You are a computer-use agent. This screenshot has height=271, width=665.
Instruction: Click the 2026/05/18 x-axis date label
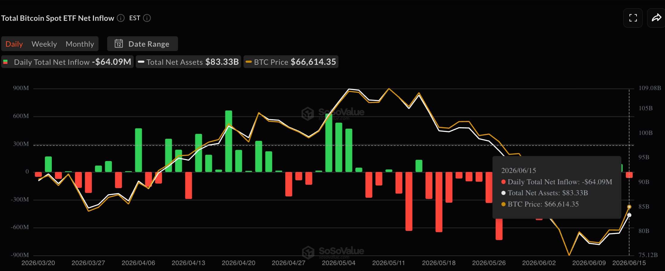tap(439, 263)
